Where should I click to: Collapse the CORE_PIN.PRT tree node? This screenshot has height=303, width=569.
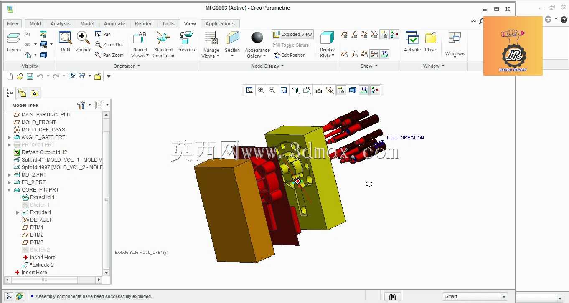click(x=9, y=190)
